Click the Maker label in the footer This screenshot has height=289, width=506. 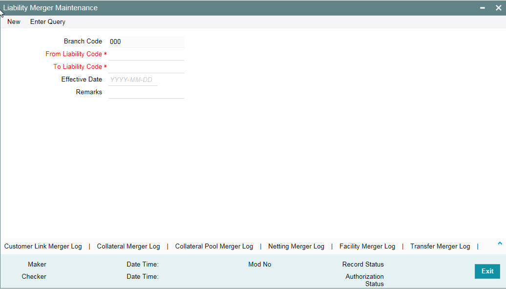pyautogui.click(x=37, y=265)
